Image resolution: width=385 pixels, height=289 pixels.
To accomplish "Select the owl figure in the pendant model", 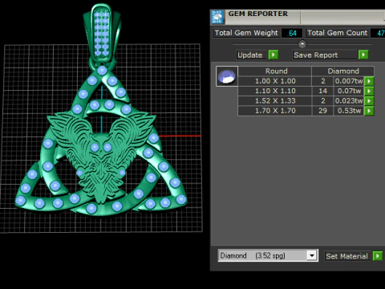I will [x=101, y=158].
